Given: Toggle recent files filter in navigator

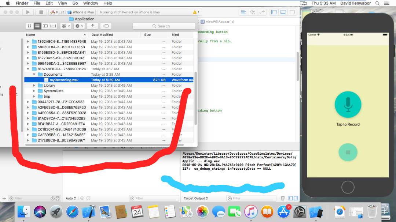Looking at the screenshot, I should [52, 198].
